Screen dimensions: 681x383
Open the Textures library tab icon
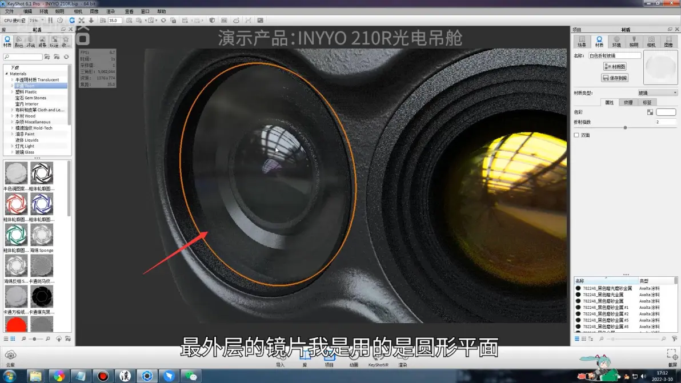(54, 41)
